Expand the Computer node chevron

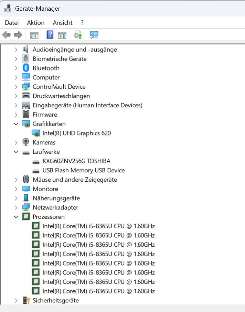point(16,77)
